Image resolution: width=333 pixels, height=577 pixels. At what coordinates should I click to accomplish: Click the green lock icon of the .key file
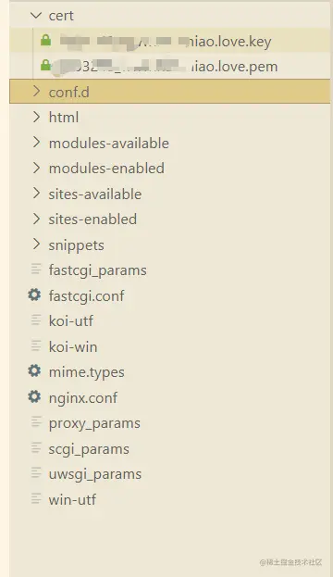[45, 40]
